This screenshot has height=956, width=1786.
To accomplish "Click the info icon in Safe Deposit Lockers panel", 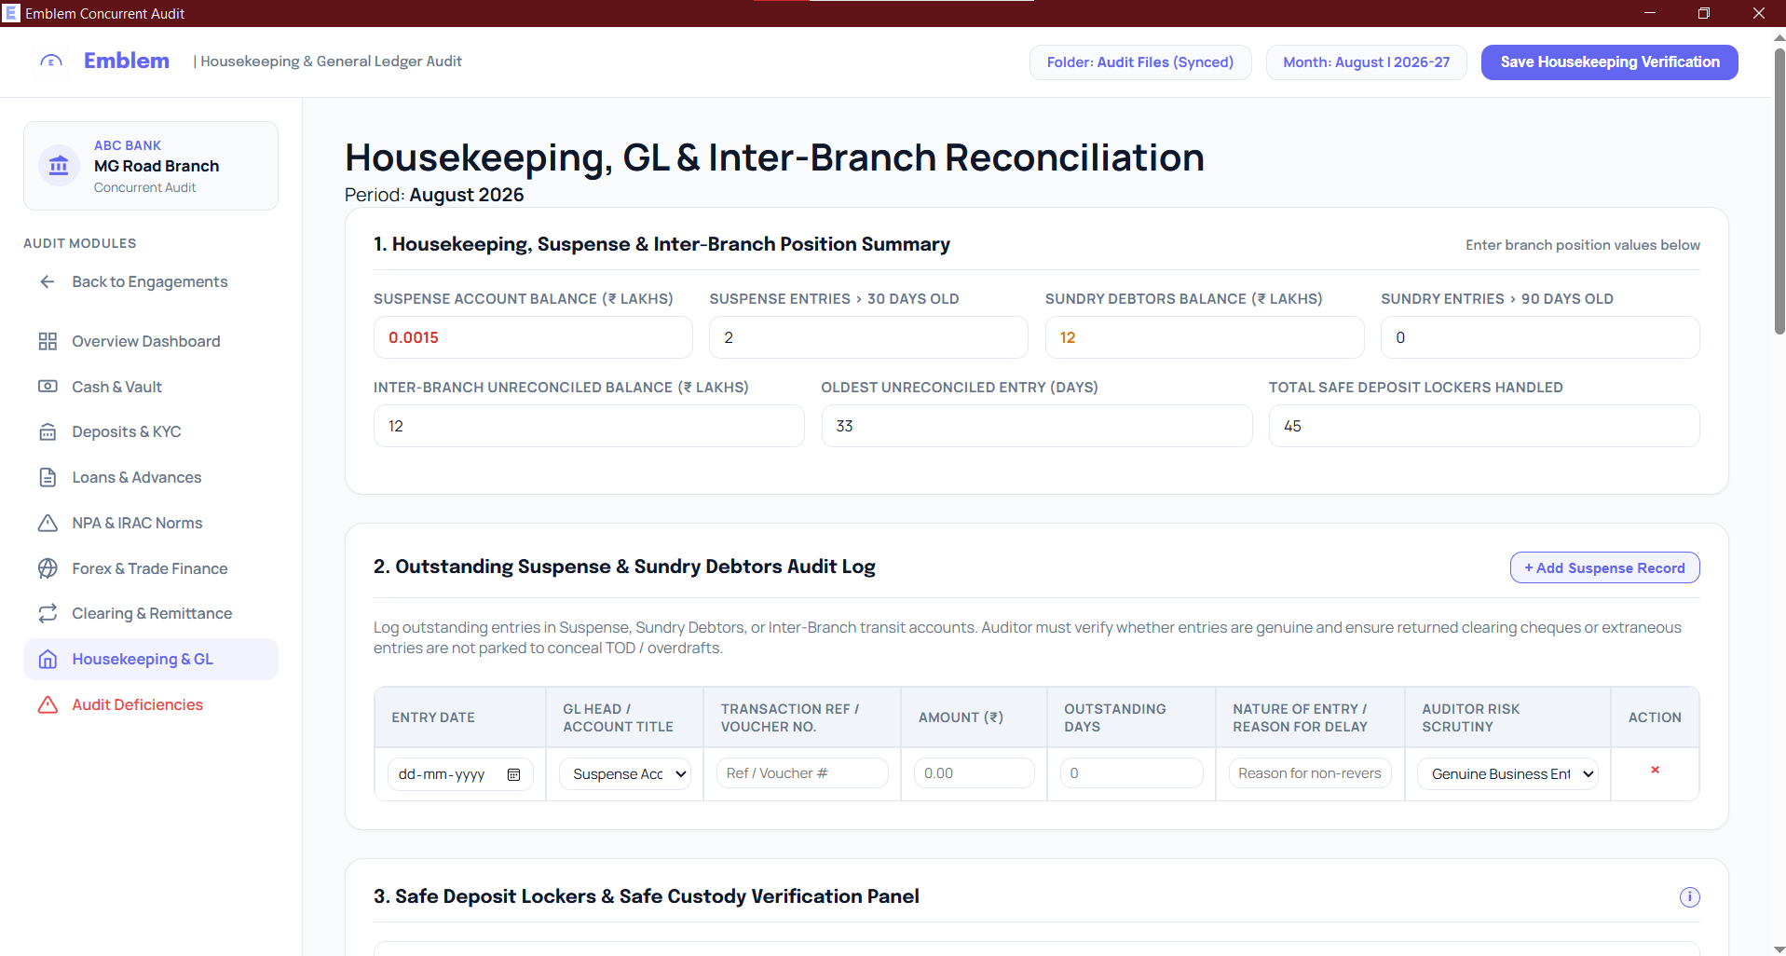I will (1689, 896).
